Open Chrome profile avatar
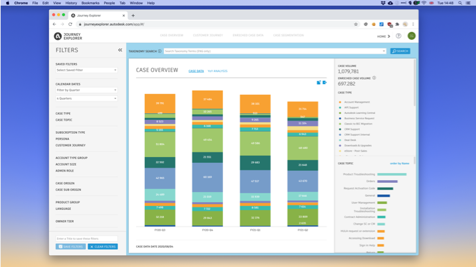This screenshot has height=267, width=476. [x=405, y=25]
